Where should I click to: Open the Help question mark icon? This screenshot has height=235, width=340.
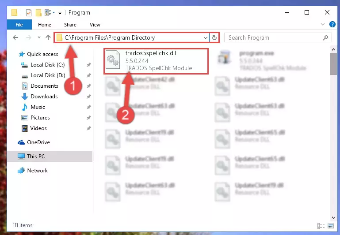point(332,24)
